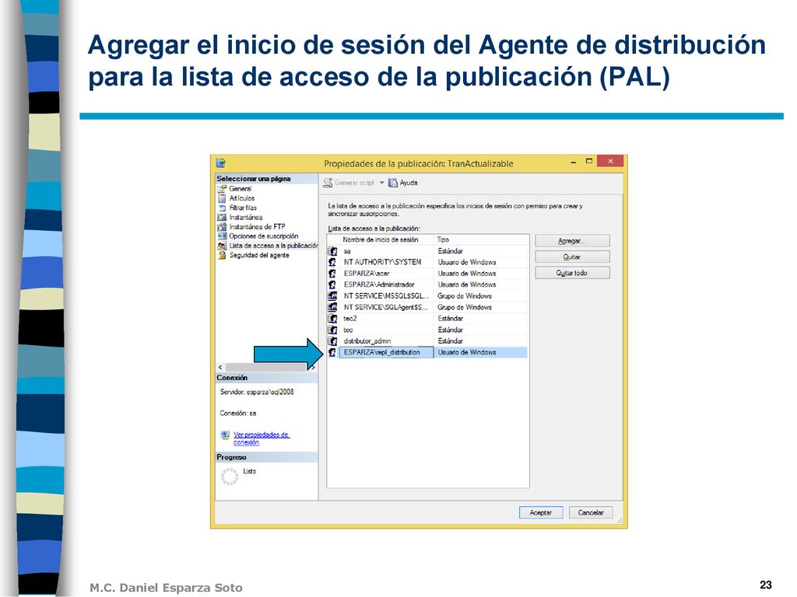Click Generar script toolbar button
Image resolution: width=797 pixels, height=597 pixels.
pyautogui.click(x=349, y=183)
